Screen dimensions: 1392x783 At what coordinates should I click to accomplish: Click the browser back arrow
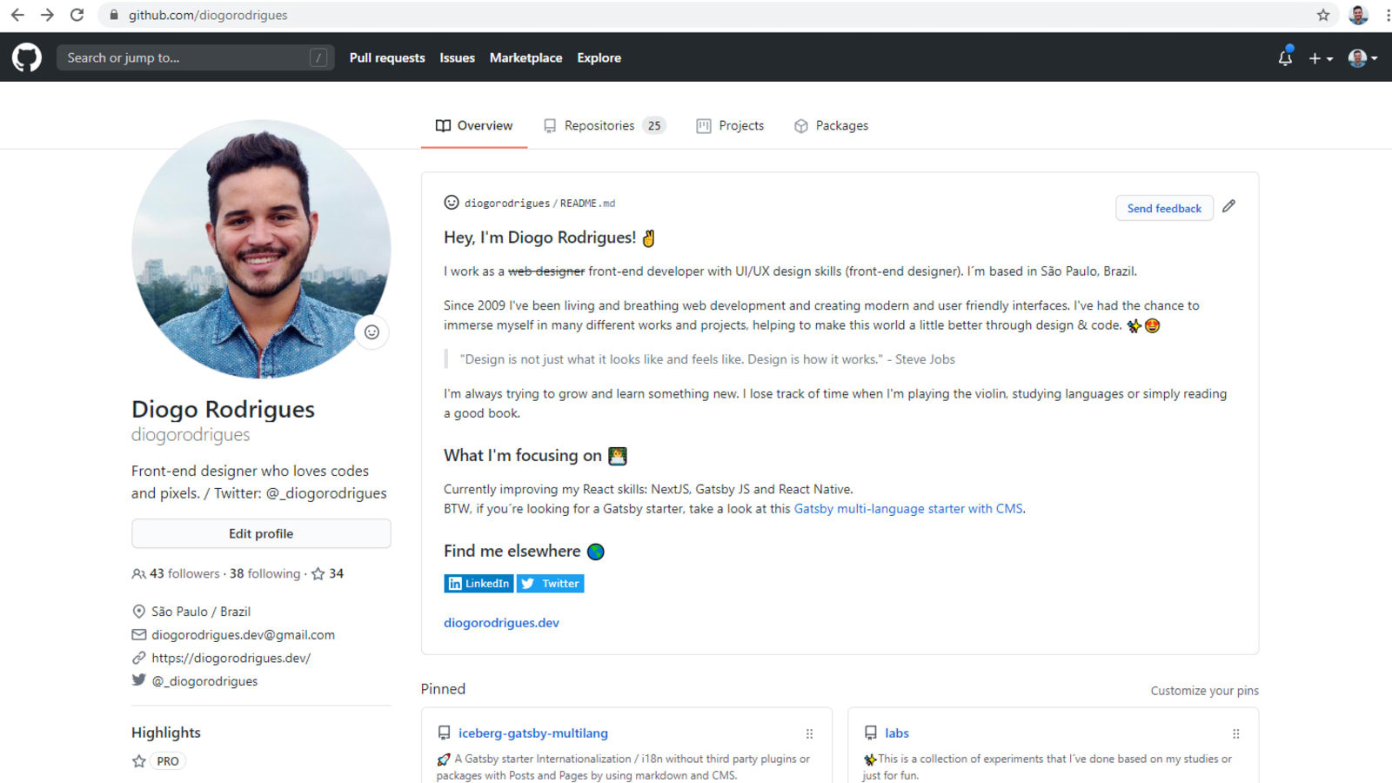click(17, 15)
